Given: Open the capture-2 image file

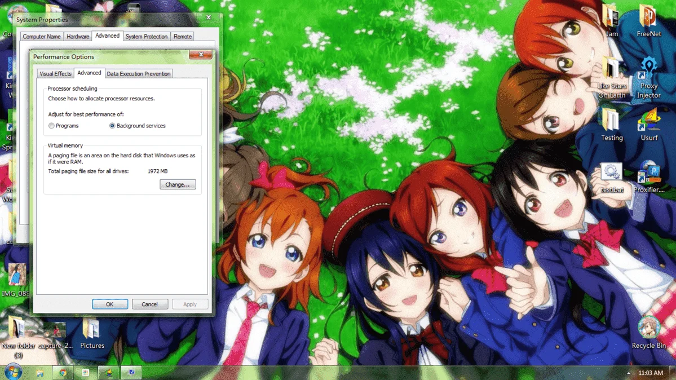Looking at the screenshot, I should [55, 335].
